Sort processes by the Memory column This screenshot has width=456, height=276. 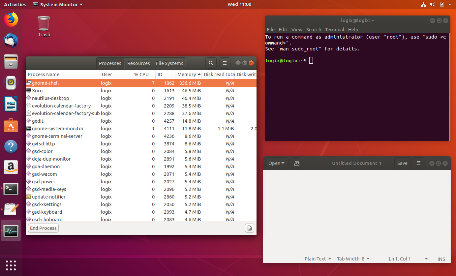pyautogui.click(x=187, y=74)
